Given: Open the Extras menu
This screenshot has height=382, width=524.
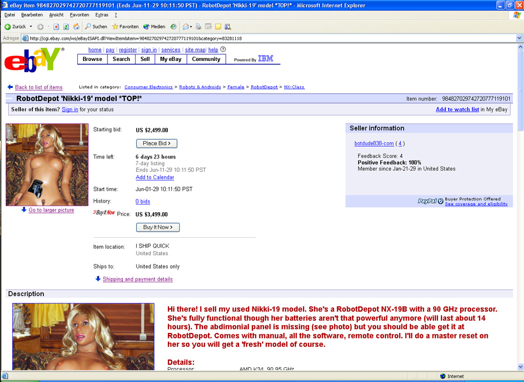Looking at the screenshot, I should coord(101,15).
